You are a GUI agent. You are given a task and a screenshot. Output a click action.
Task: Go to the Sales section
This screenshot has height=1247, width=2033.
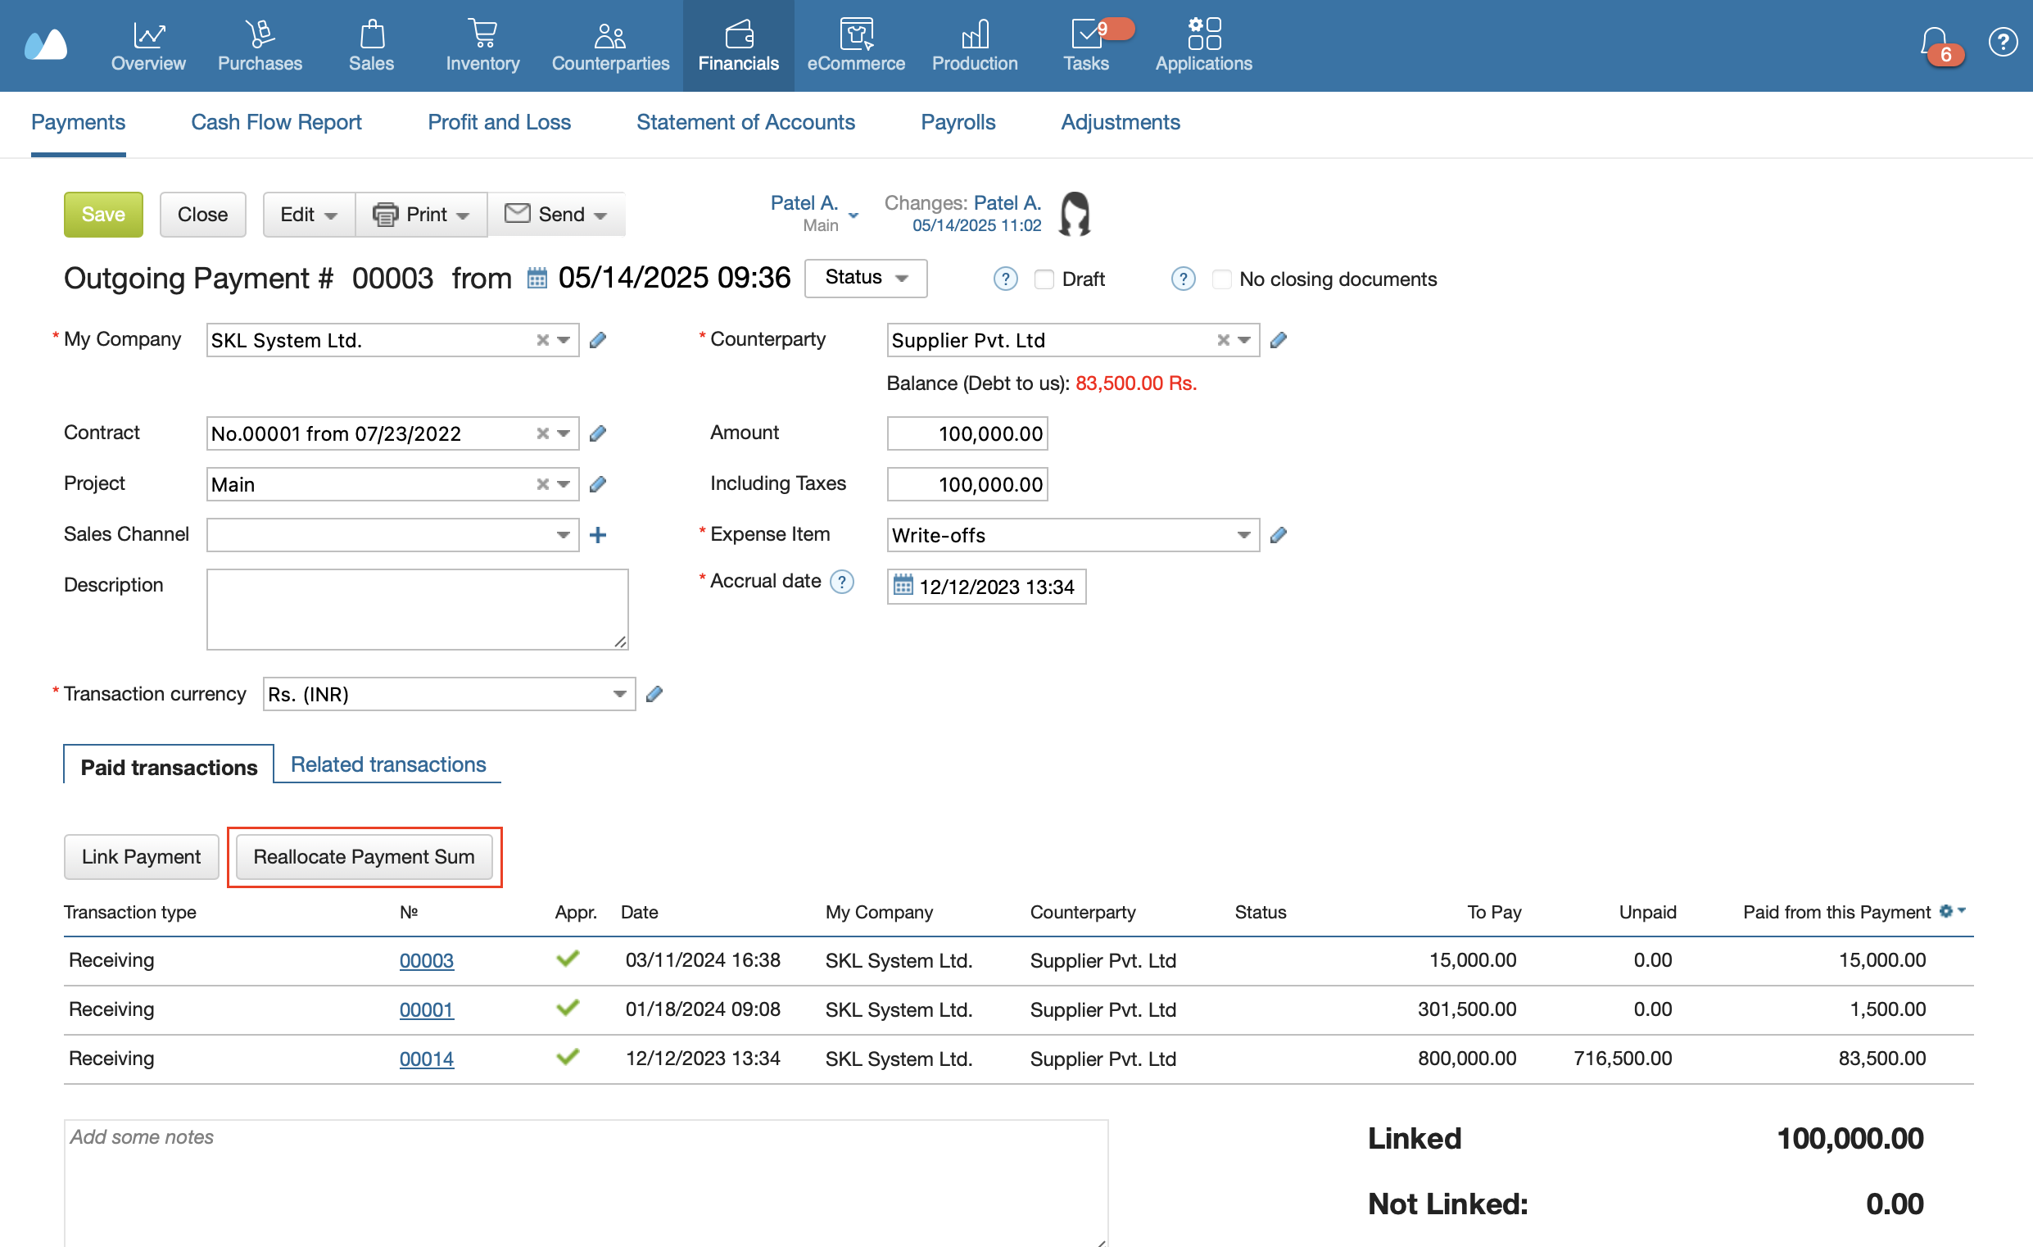(x=371, y=45)
